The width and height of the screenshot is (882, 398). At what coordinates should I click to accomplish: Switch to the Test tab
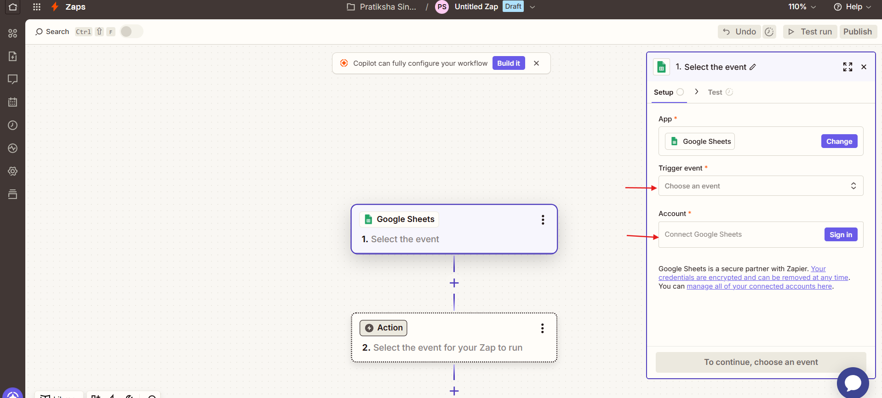(720, 92)
